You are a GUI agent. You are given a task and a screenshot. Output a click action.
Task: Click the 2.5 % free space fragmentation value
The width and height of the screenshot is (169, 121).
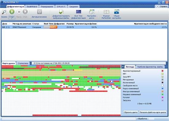[164, 27]
